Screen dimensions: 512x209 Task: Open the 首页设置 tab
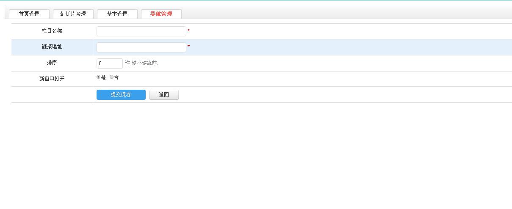click(29, 14)
